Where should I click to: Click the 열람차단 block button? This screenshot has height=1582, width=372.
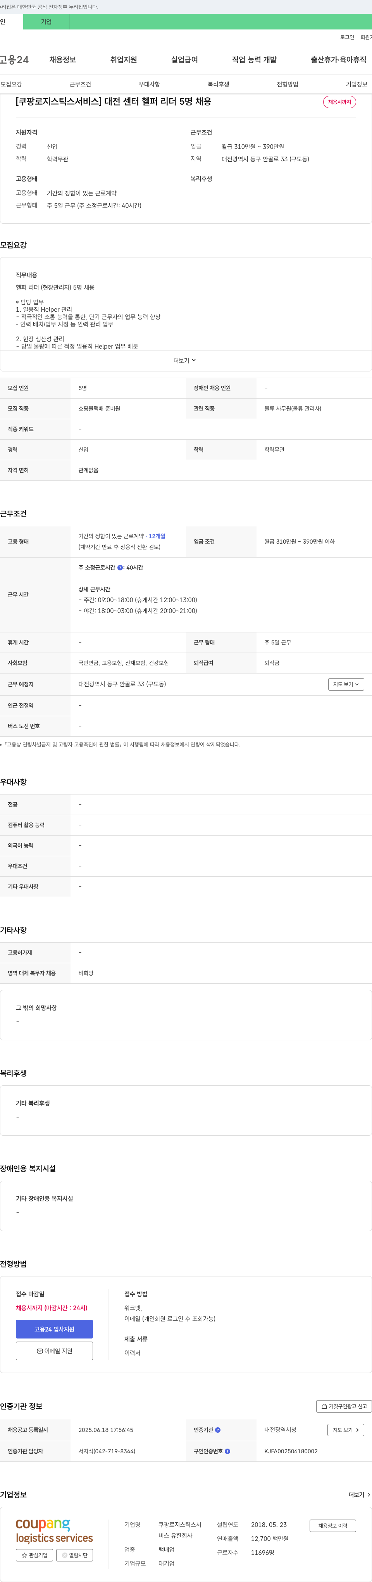75,1555
